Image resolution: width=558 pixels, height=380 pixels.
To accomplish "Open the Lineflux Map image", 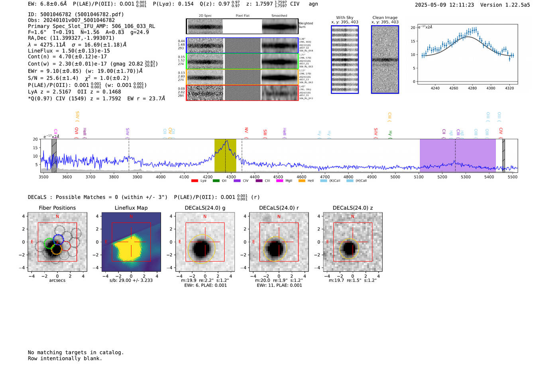I will pos(131,242).
